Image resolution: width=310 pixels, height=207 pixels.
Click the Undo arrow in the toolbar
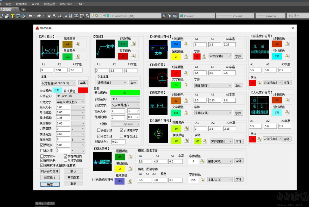pyautogui.click(x=30, y=16)
